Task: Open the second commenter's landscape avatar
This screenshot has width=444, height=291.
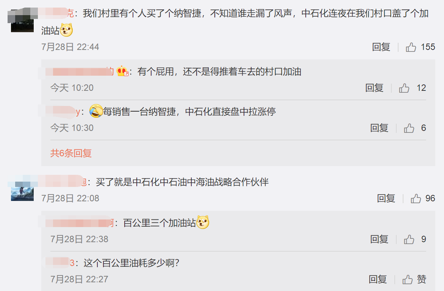Action: 22,189
